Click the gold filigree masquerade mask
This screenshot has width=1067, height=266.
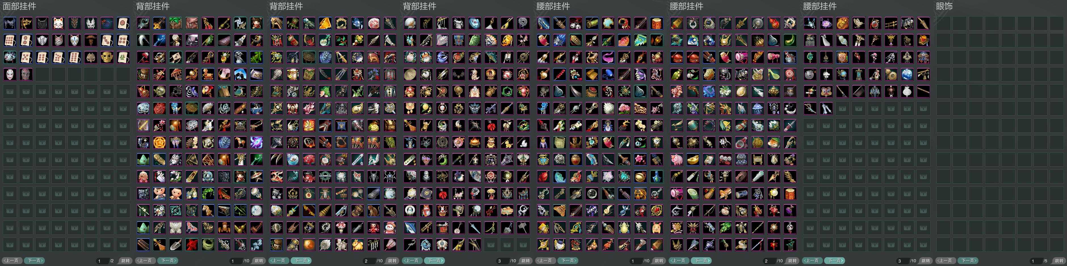(x=26, y=23)
